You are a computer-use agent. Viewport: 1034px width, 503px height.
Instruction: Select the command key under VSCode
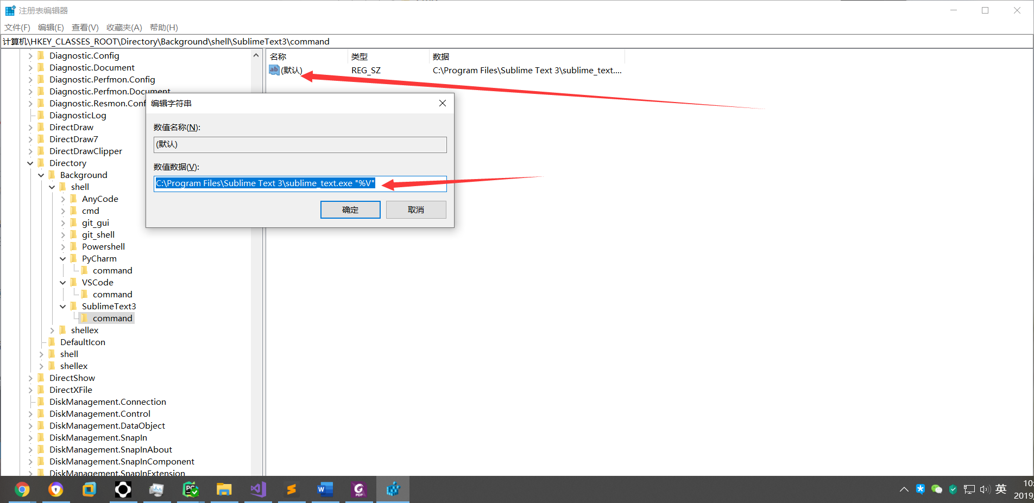[112, 295]
